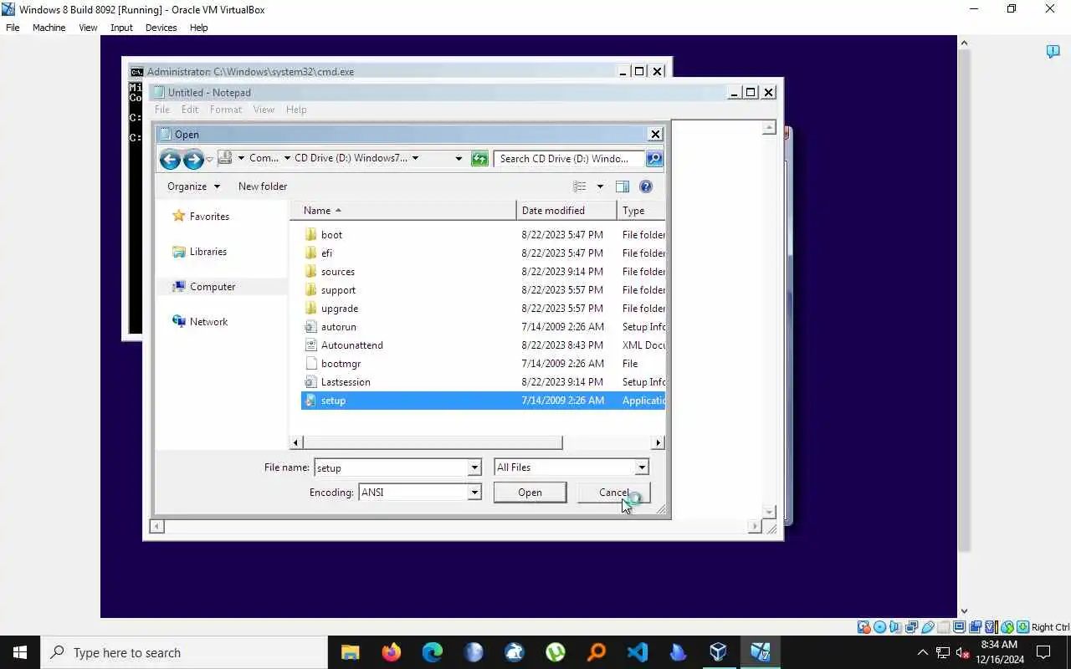Click the VirtualBox hard disk status icon

coord(863,627)
